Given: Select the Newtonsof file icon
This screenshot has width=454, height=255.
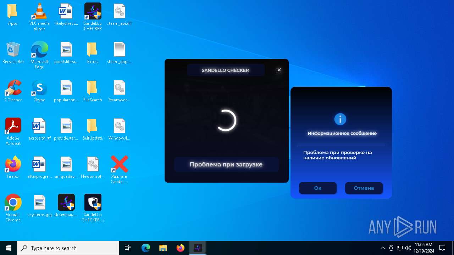Looking at the screenshot, I should (93, 168).
